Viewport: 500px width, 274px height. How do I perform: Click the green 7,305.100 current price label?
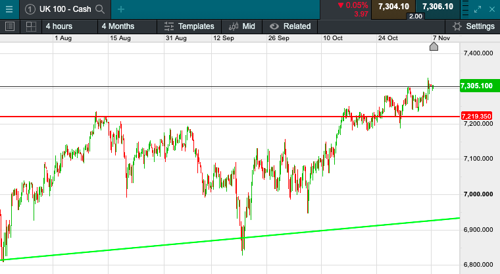pyautogui.click(x=477, y=86)
